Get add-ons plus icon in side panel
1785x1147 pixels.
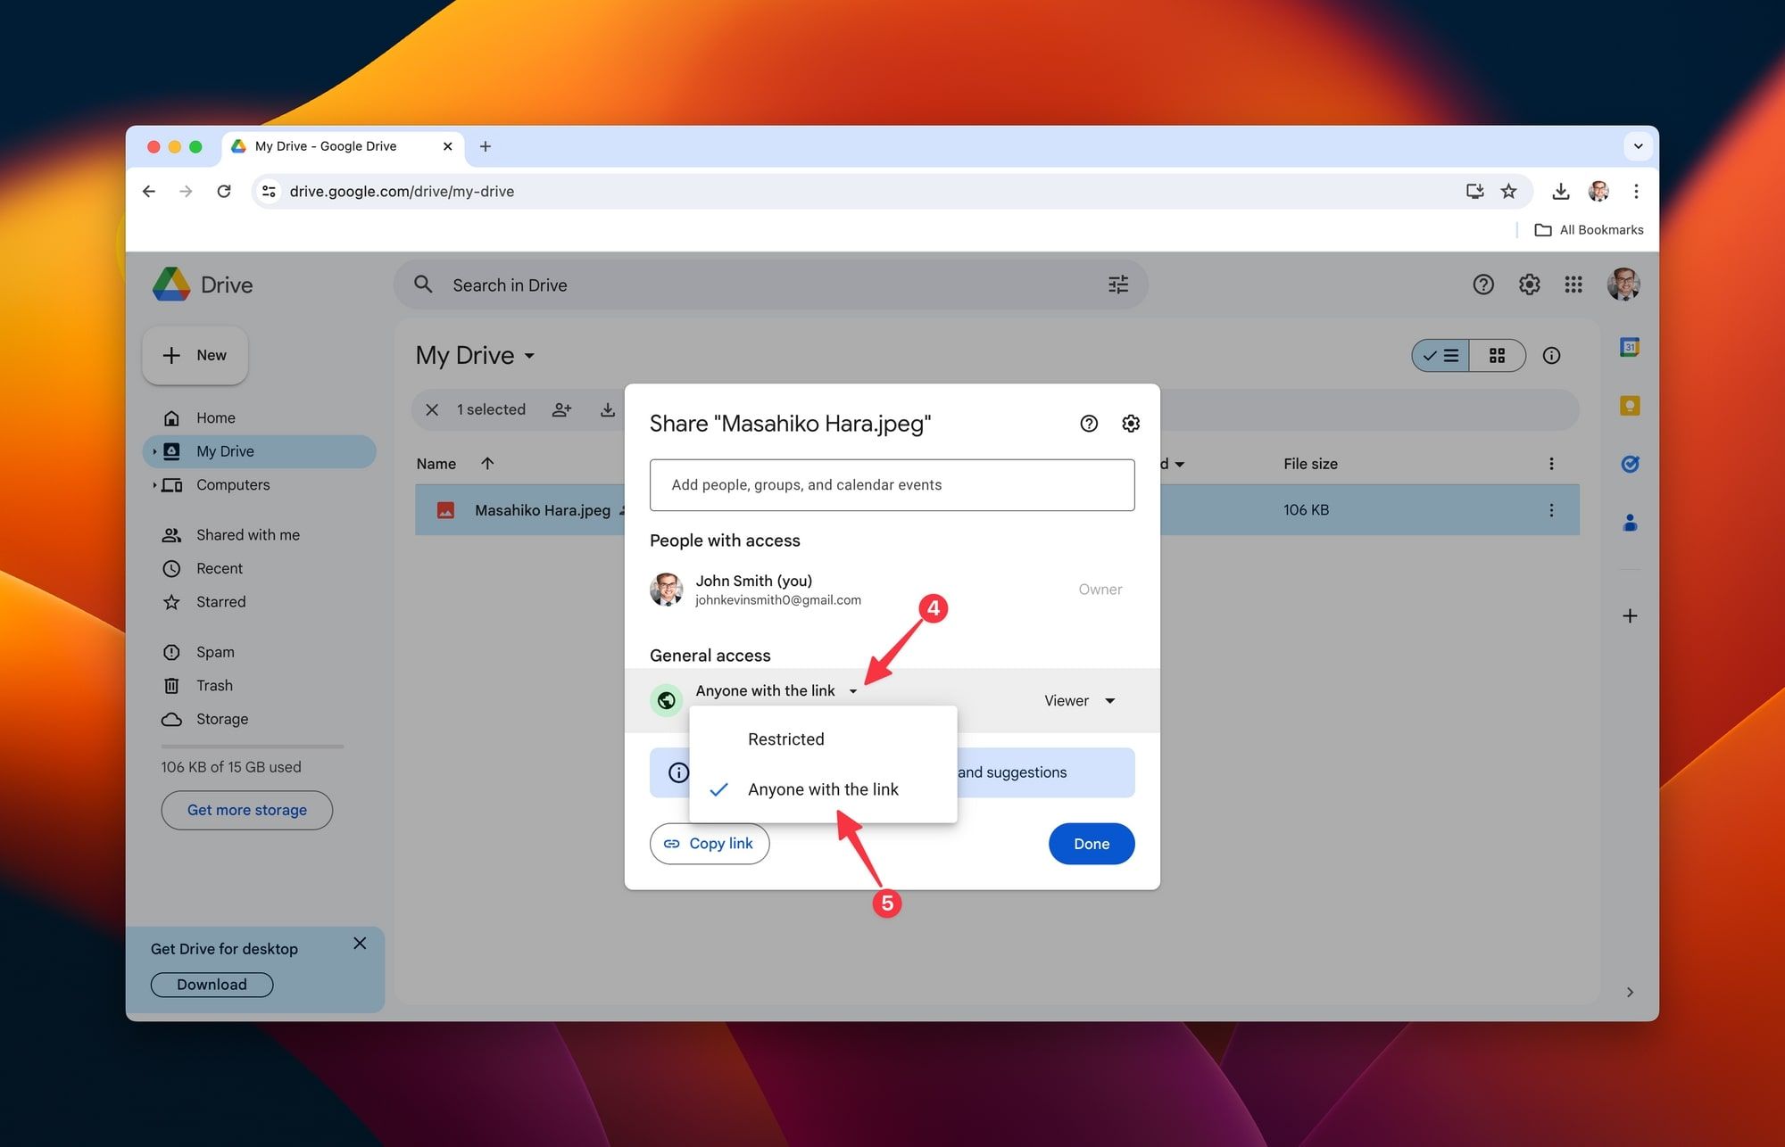coord(1630,616)
